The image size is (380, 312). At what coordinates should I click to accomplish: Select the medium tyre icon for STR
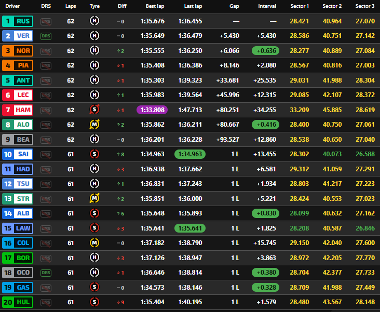[94, 199]
